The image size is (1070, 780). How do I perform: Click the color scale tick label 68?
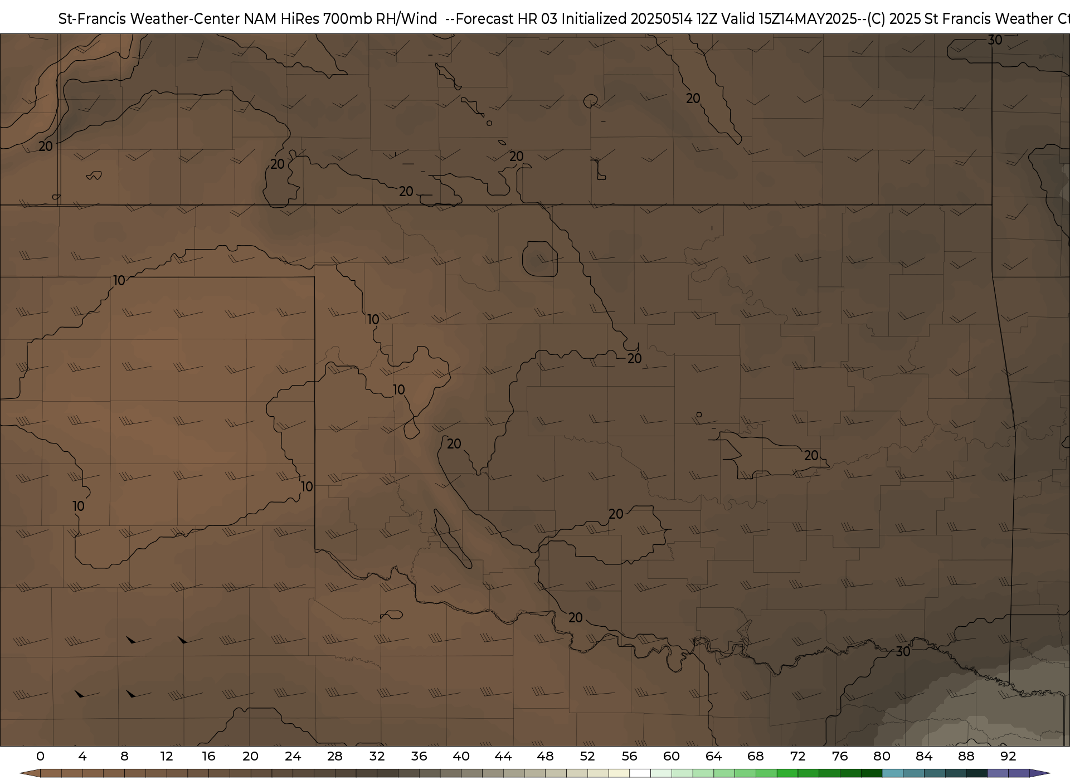pyautogui.click(x=756, y=756)
